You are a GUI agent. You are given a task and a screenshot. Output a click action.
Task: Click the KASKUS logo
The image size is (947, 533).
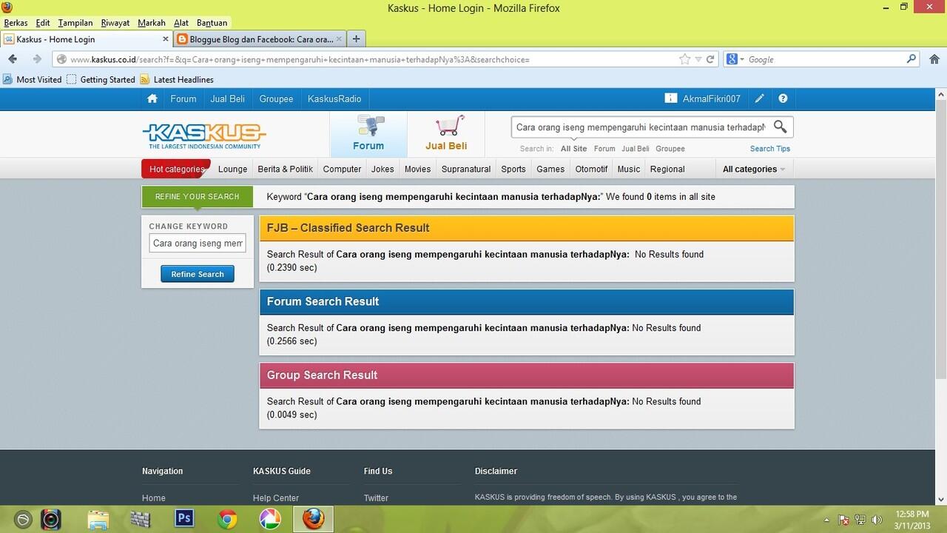203,135
